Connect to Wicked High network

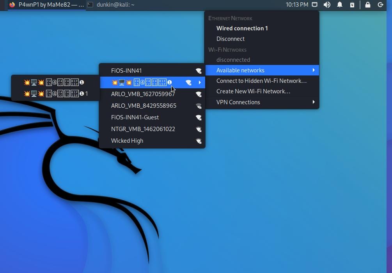(x=152, y=141)
